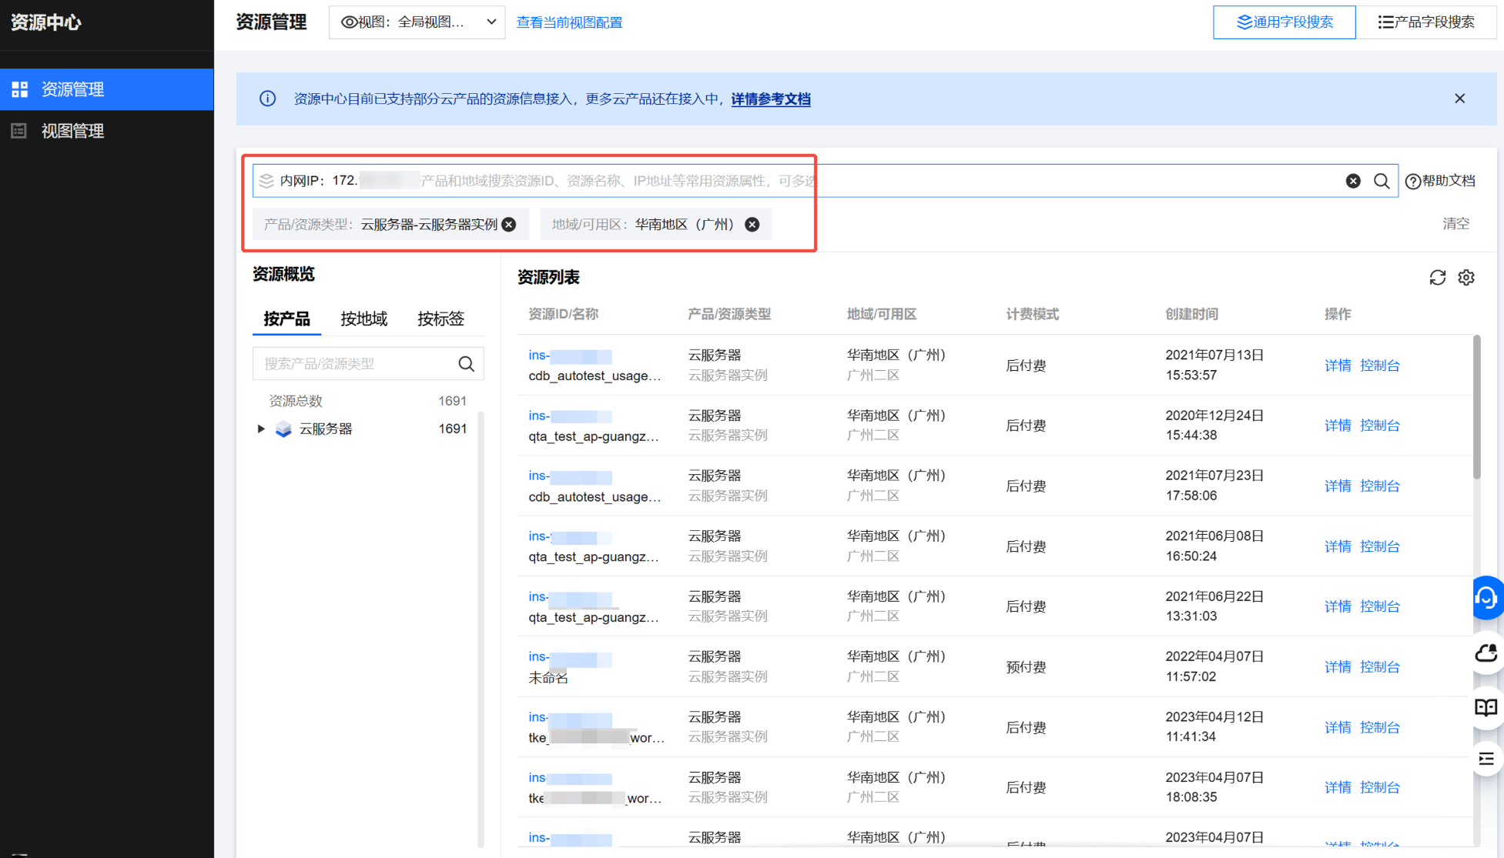Viewport: 1504px width, 858px height.
Task: Open the documentation book floating icon
Action: click(1486, 707)
